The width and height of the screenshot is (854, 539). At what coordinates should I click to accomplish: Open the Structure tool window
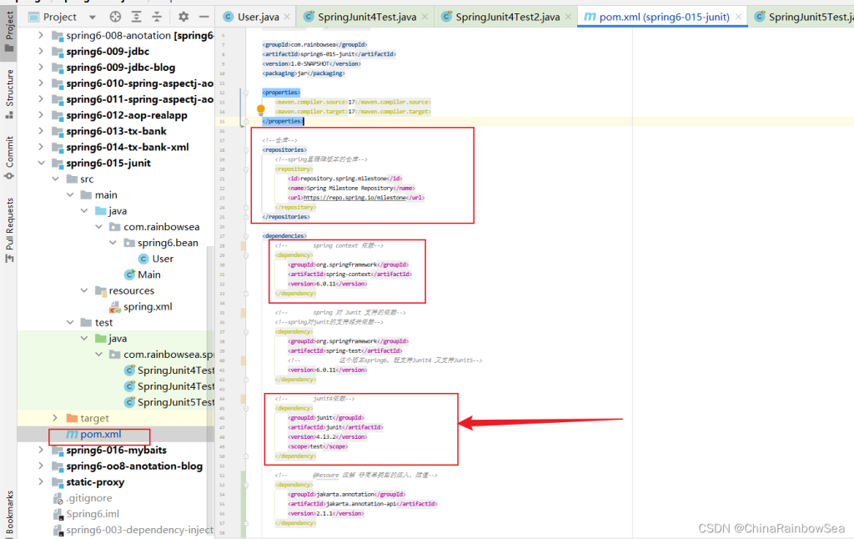click(8, 83)
